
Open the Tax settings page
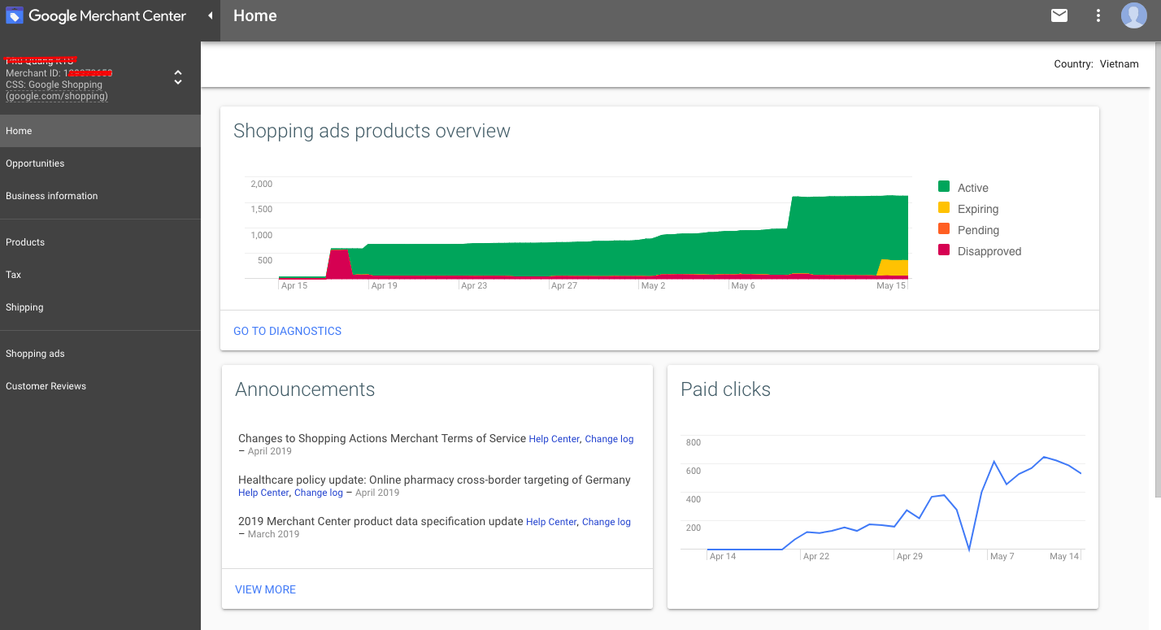tap(14, 275)
